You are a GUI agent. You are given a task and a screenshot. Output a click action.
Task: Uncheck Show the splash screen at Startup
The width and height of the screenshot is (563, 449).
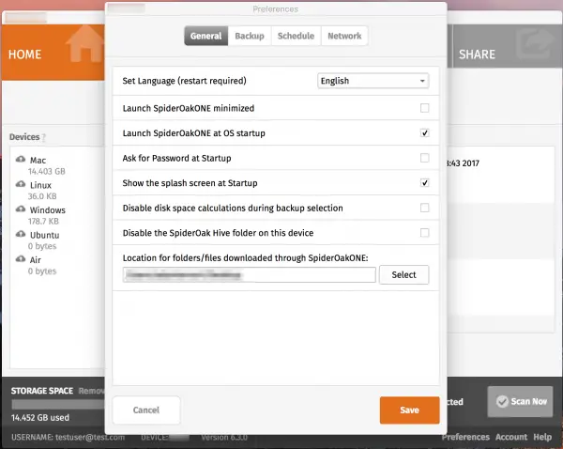(x=424, y=183)
